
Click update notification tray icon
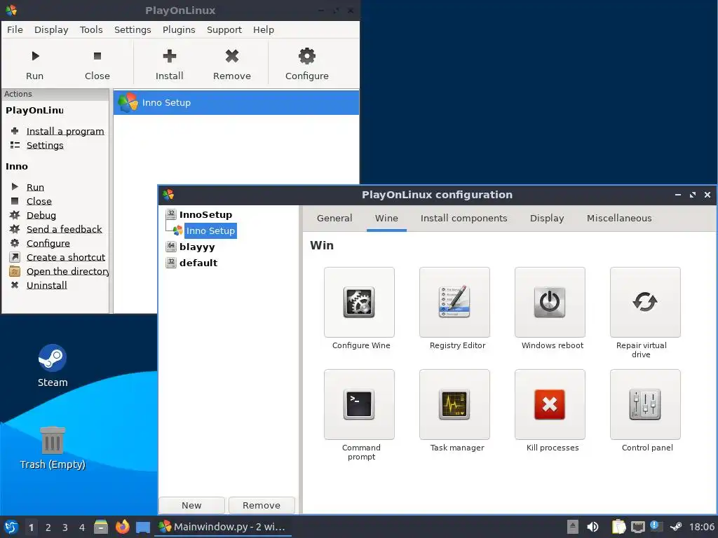coord(656,526)
